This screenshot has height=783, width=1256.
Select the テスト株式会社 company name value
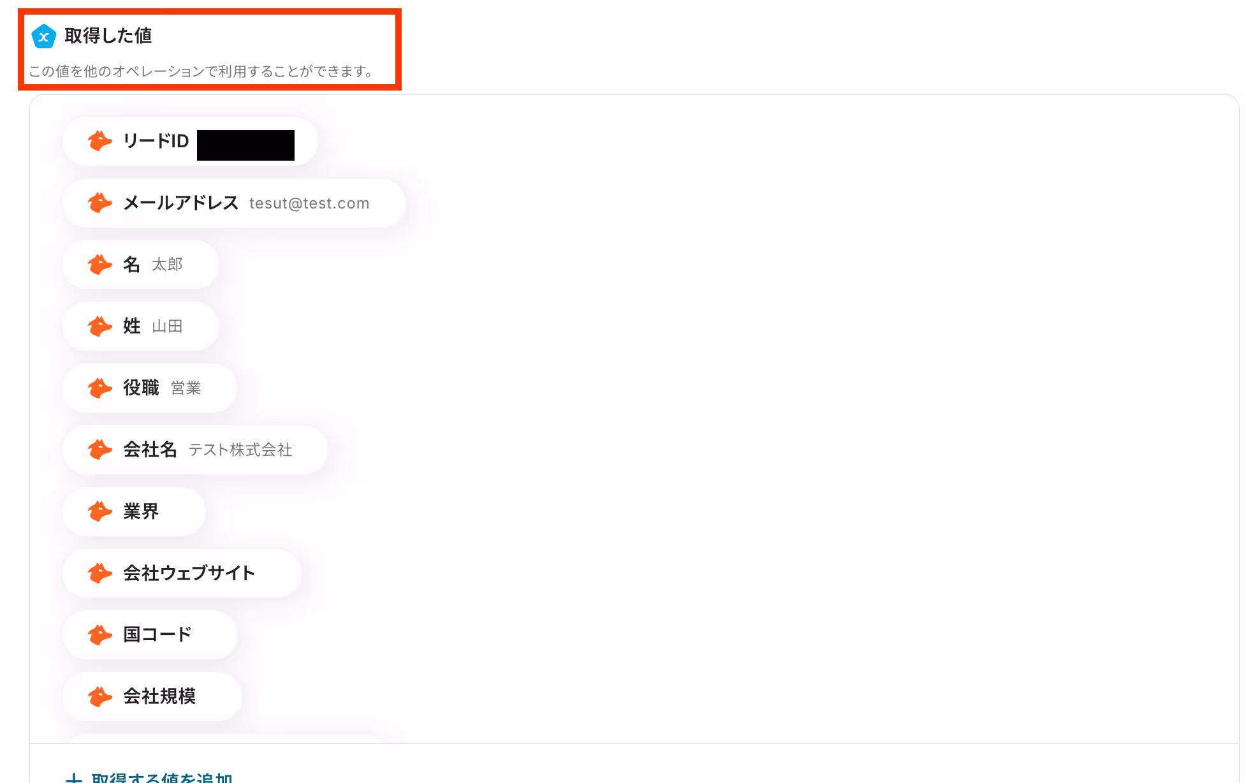(240, 450)
